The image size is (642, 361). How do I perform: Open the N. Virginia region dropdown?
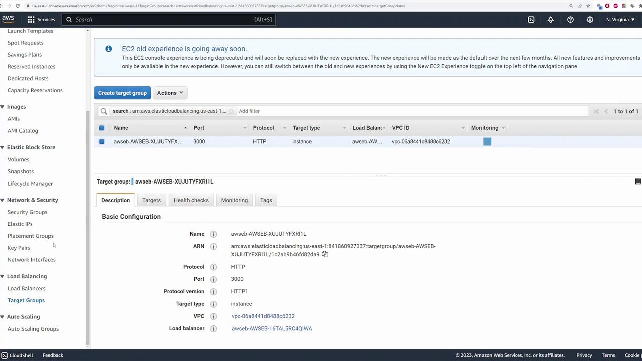click(x=620, y=19)
